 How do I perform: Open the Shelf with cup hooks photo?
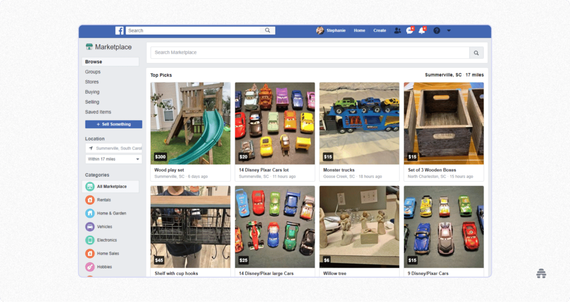191,227
